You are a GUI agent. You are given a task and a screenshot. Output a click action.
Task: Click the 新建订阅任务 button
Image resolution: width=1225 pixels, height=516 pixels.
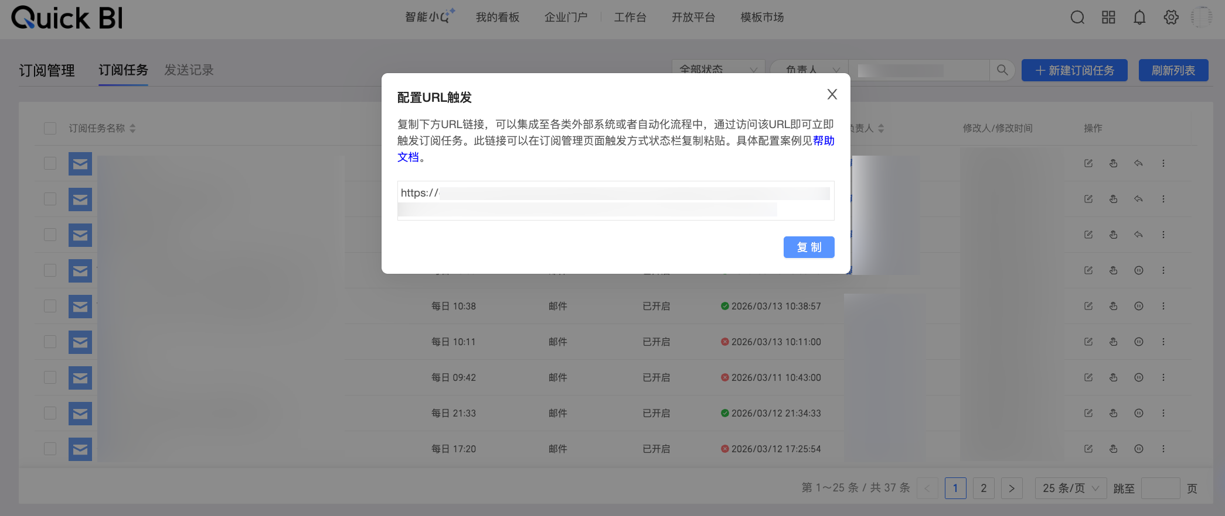(x=1074, y=70)
